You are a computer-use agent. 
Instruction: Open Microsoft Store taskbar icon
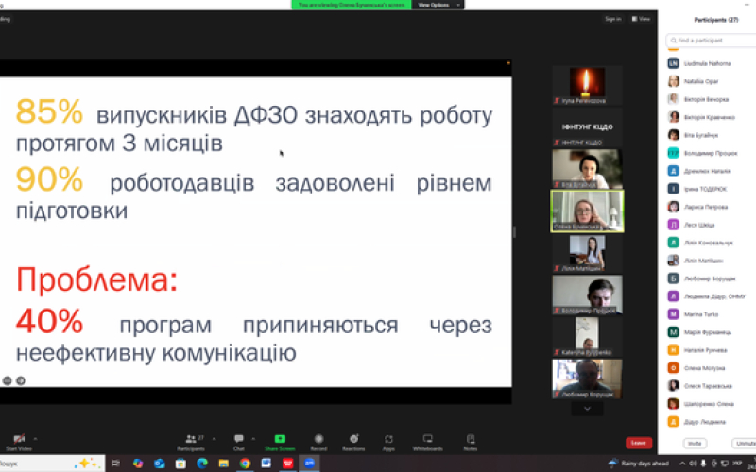180,464
